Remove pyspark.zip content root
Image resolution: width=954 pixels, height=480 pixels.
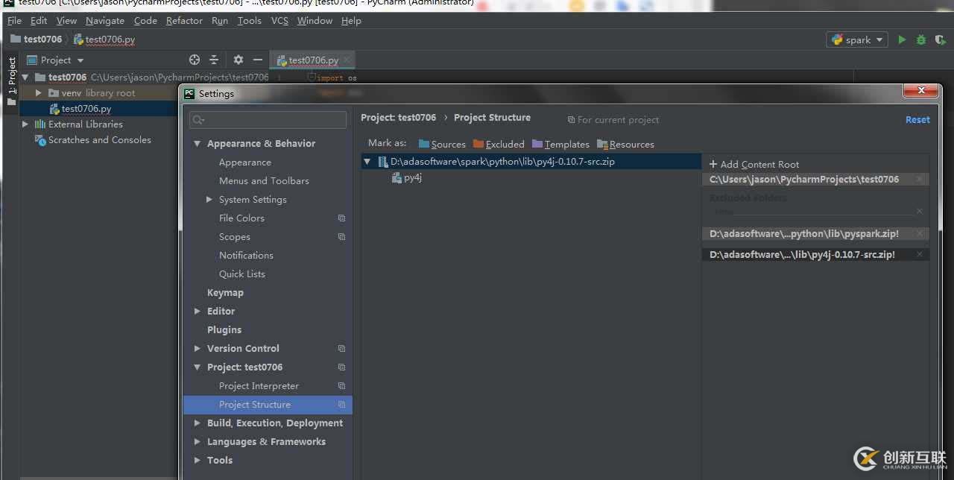tap(919, 234)
